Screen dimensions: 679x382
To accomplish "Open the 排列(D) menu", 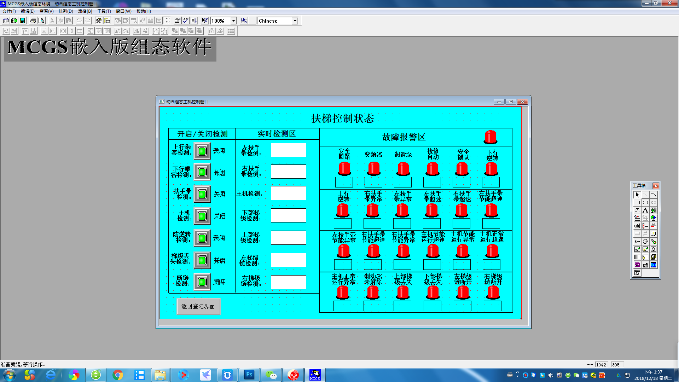I will (x=66, y=11).
